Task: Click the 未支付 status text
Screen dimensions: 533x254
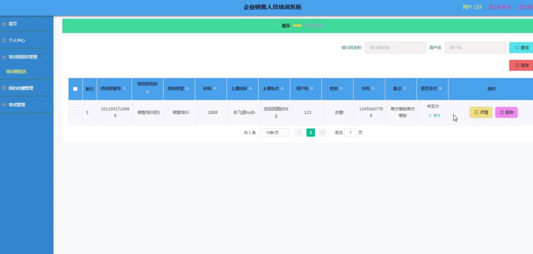Action: tap(433, 106)
